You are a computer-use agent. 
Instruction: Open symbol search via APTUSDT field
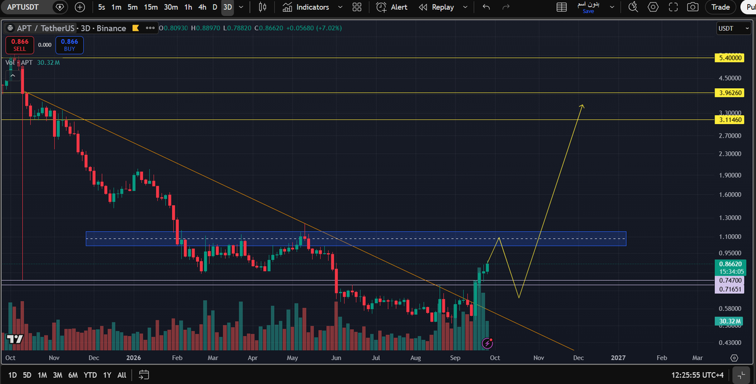click(26, 8)
